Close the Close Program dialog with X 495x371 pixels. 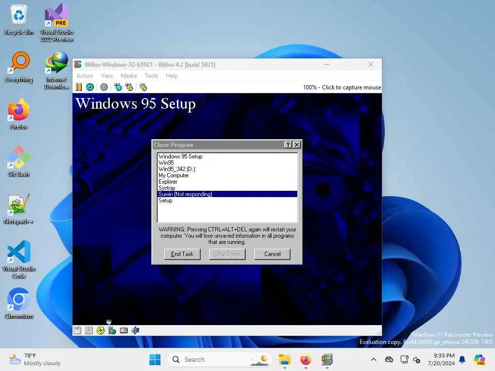(297, 144)
